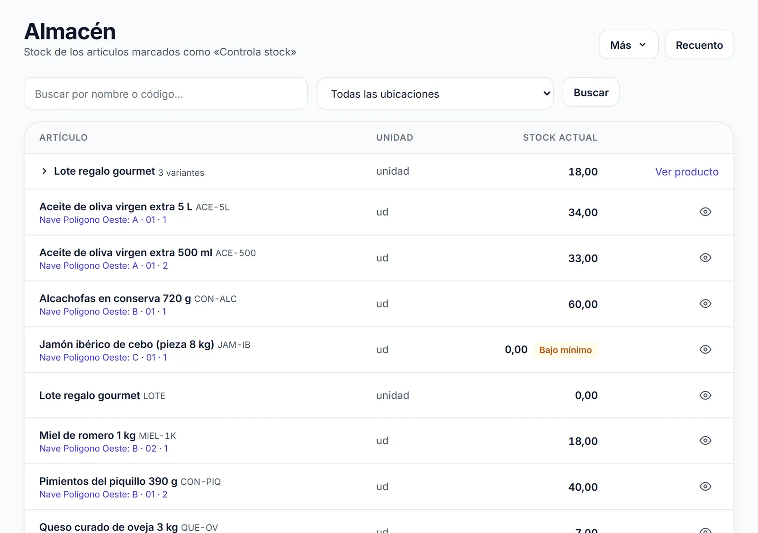This screenshot has width=758, height=533.
Task: Click eye icon for Aceite de oliva 5 L
Action: click(x=705, y=212)
